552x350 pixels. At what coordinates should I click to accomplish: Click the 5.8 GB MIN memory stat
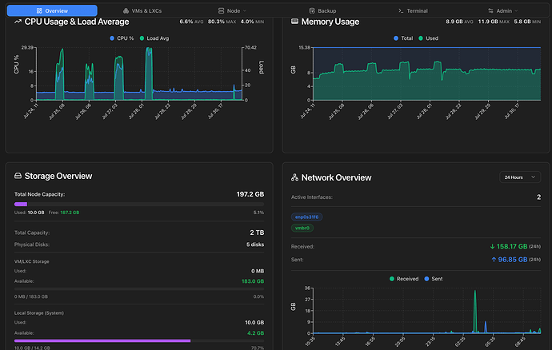[527, 22]
